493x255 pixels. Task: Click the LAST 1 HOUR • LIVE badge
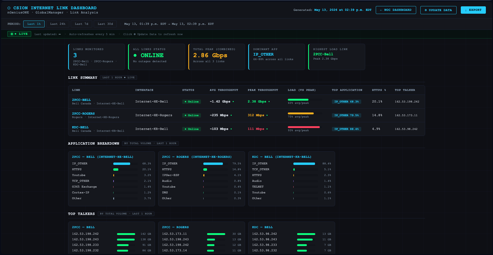click(x=119, y=77)
